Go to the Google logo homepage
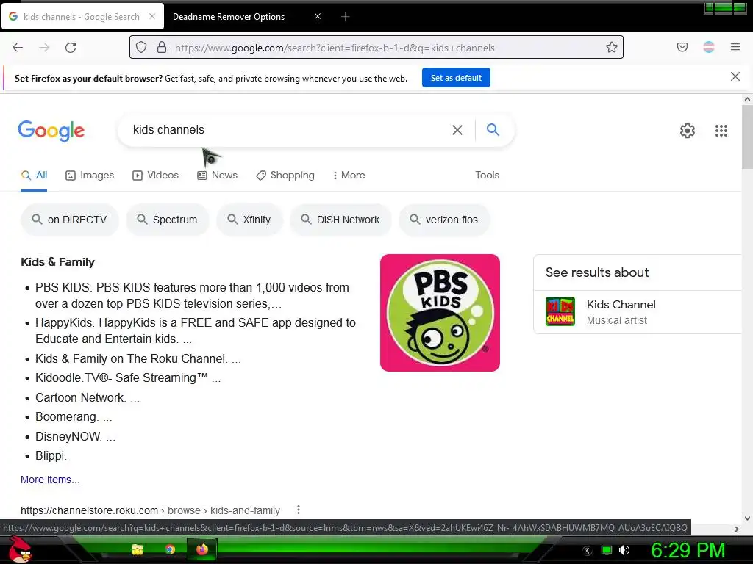The height and width of the screenshot is (564, 753). 51,131
